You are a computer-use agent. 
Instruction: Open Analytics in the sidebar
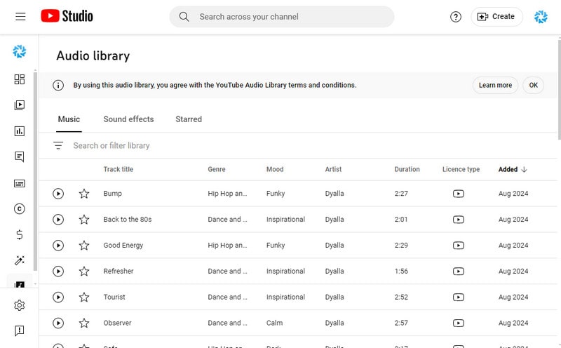[x=20, y=131]
